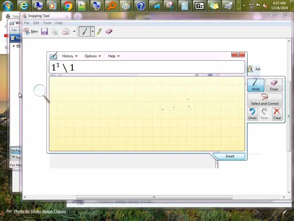The image size is (294, 221).
Task: Click the Insert button
Action: (230, 156)
